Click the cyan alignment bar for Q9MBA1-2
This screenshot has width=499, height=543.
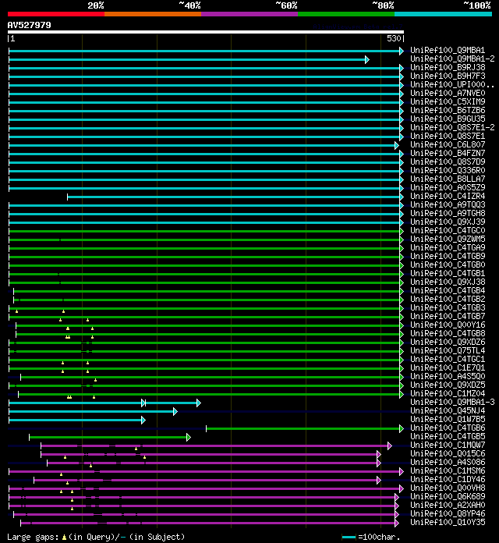click(189, 59)
